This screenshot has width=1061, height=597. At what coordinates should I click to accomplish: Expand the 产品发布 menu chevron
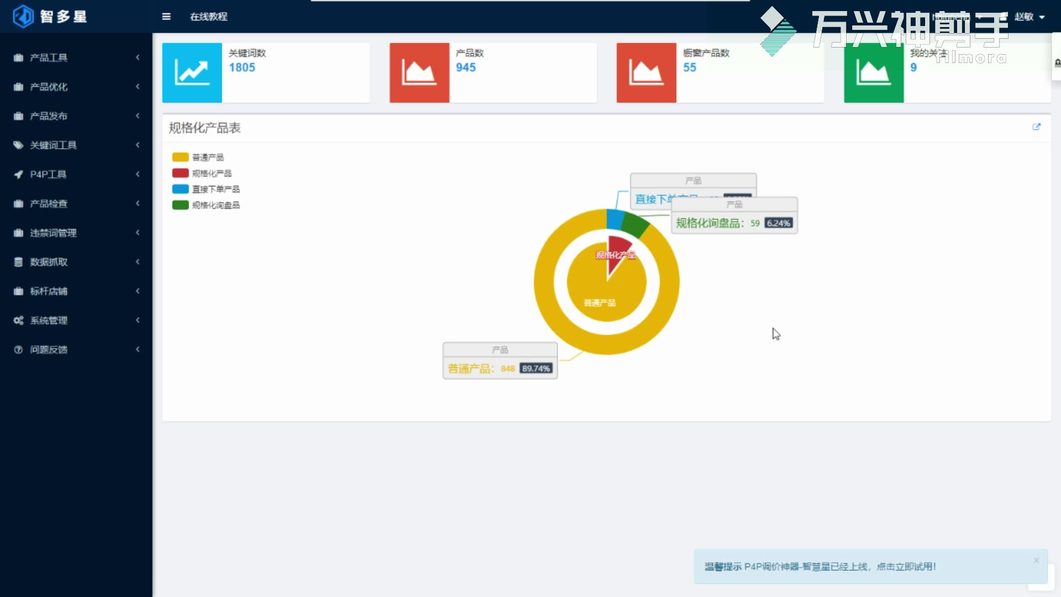[138, 116]
